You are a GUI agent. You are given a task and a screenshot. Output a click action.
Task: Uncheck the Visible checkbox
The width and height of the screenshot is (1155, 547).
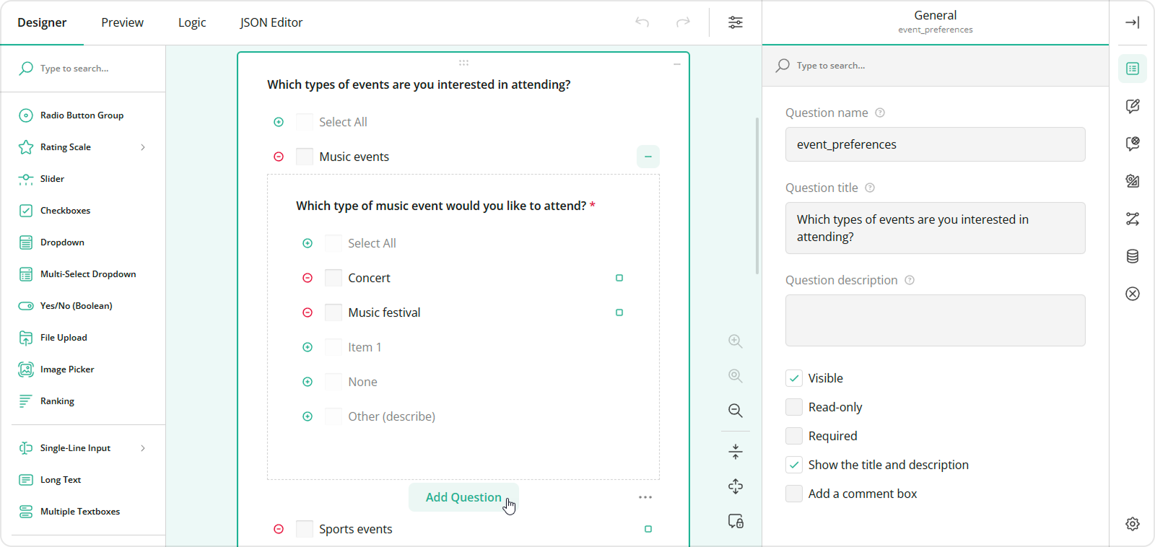794,378
